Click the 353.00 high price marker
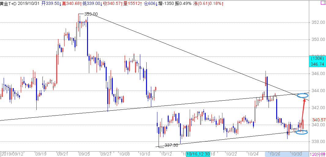The image size is (326, 157). pyautogui.click(x=91, y=14)
